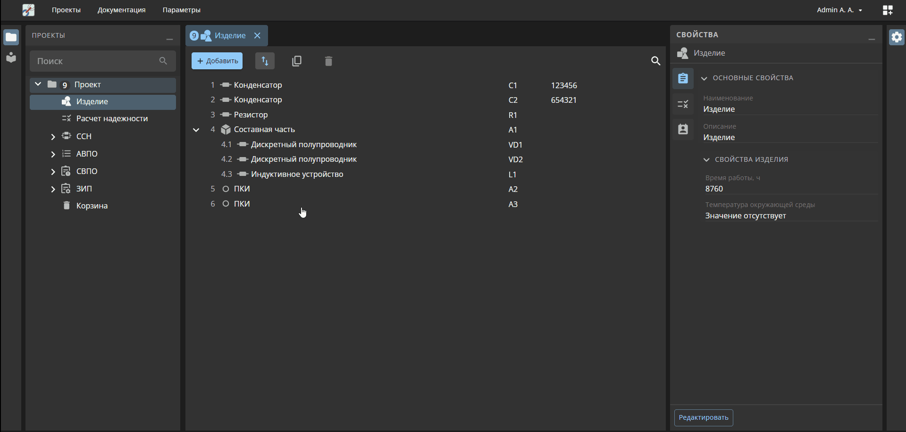The width and height of the screenshot is (906, 432).
Task: Open search in the product list
Action: [x=655, y=61]
